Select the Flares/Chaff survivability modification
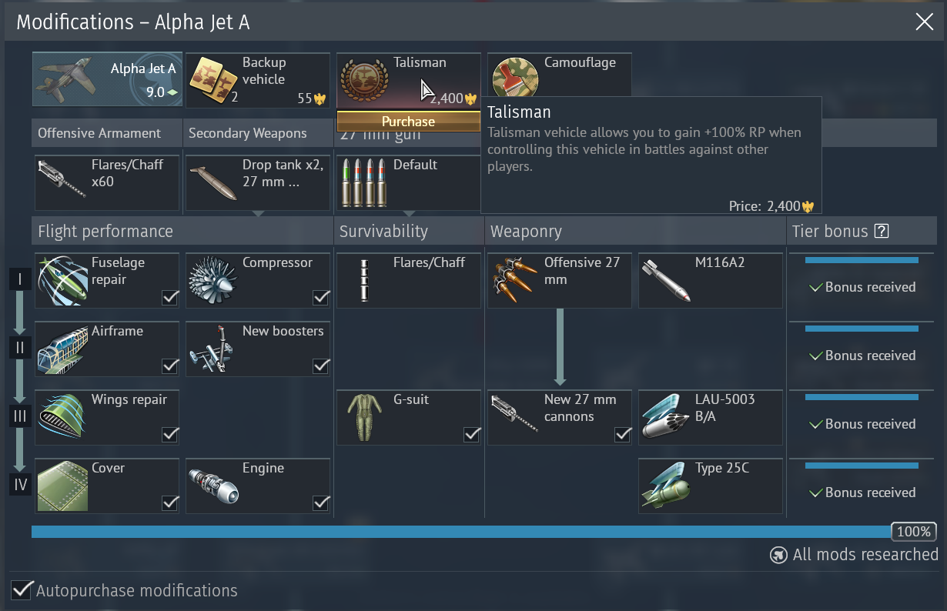 tap(409, 280)
